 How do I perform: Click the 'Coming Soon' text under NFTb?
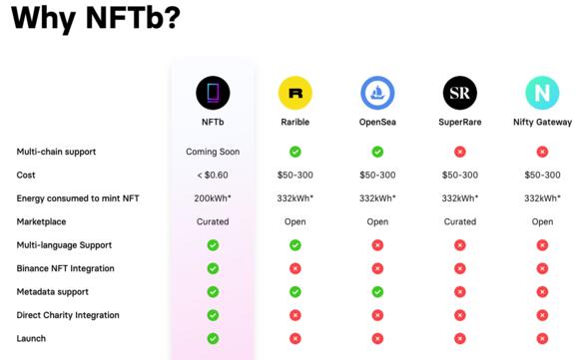pyautogui.click(x=213, y=152)
